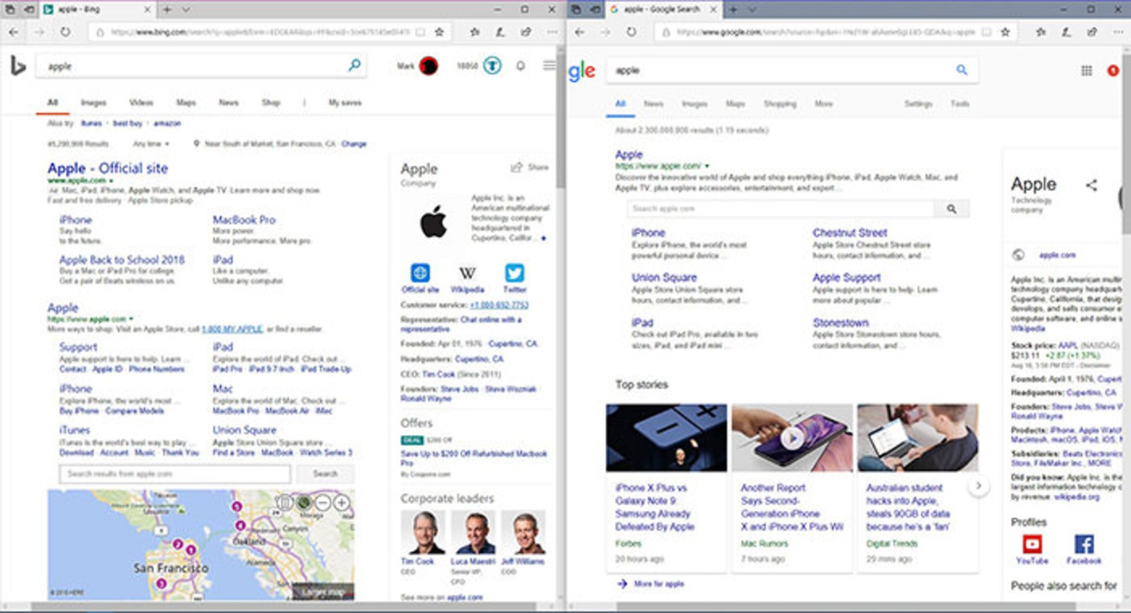Expand the Any time filter dropdown

(151, 144)
